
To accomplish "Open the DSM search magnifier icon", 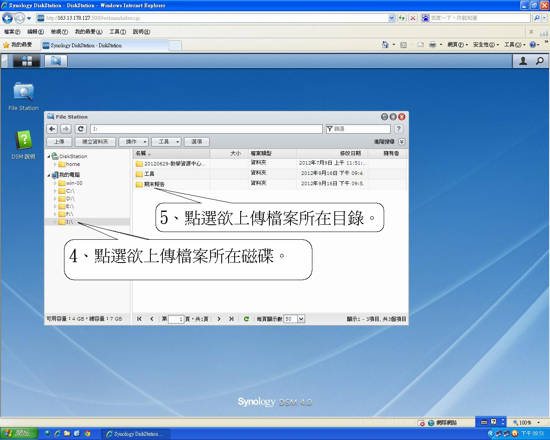I will pos(540,61).
